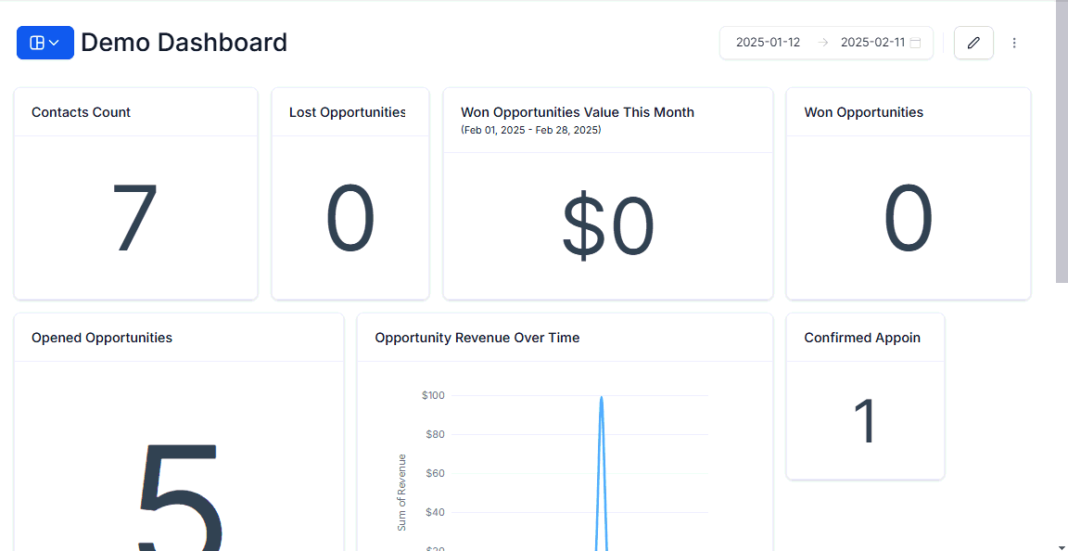The height and width of the screenshot is (551, 1068).
Task: Set the start date 2025-01-12 field
Action: [768, 43]
